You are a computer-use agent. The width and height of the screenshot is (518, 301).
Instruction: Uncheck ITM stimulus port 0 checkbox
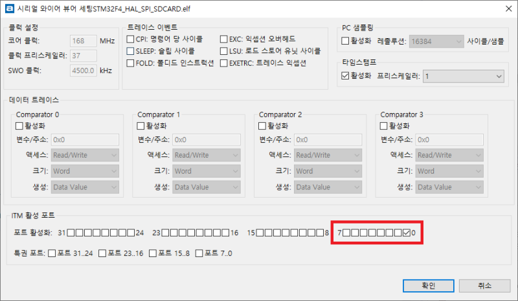click(407, 233)
